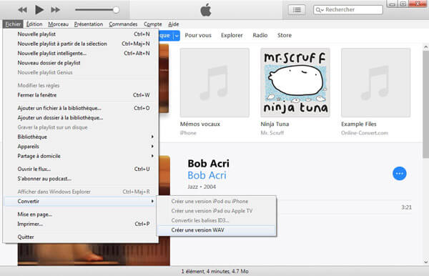The width and height of the screenshot is (429, 276).
Task: Click the Ninja Tuna album title
Action: [x=275, y=124]
